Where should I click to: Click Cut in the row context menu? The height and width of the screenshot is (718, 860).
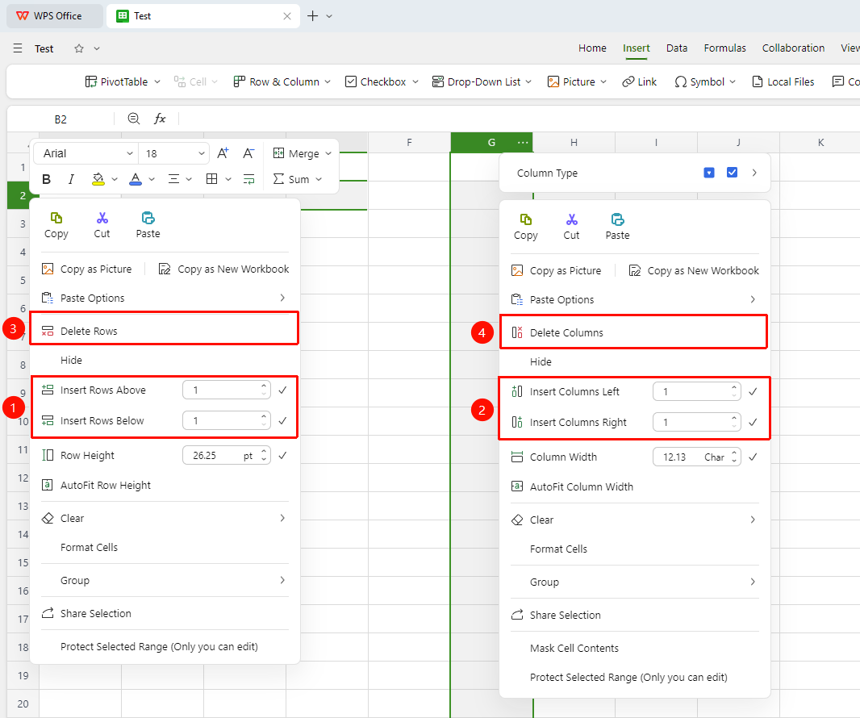click(x=102, y=225)
